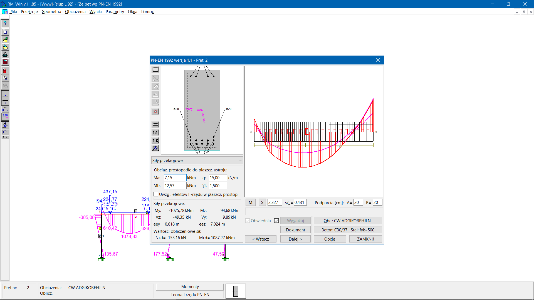Go back with the '< Wstecz' button
The image size is (534, 300).
click(x=261, y=239)
